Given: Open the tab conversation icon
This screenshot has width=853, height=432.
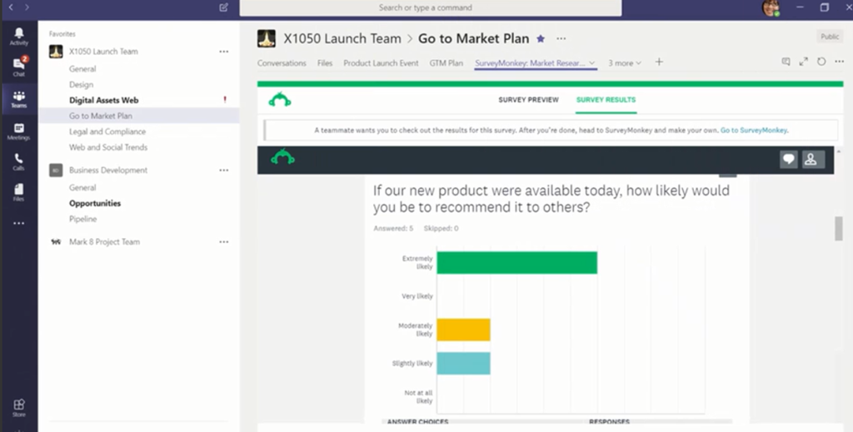Looking at the screenshot, I should coord(786,62).
